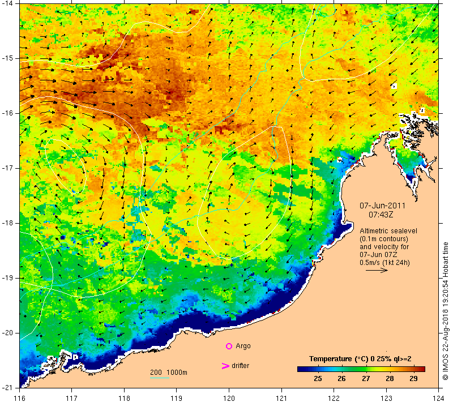Screen dimensions: 453x402
Task: Click the longitude axis label 123
Action: (386, 398)
